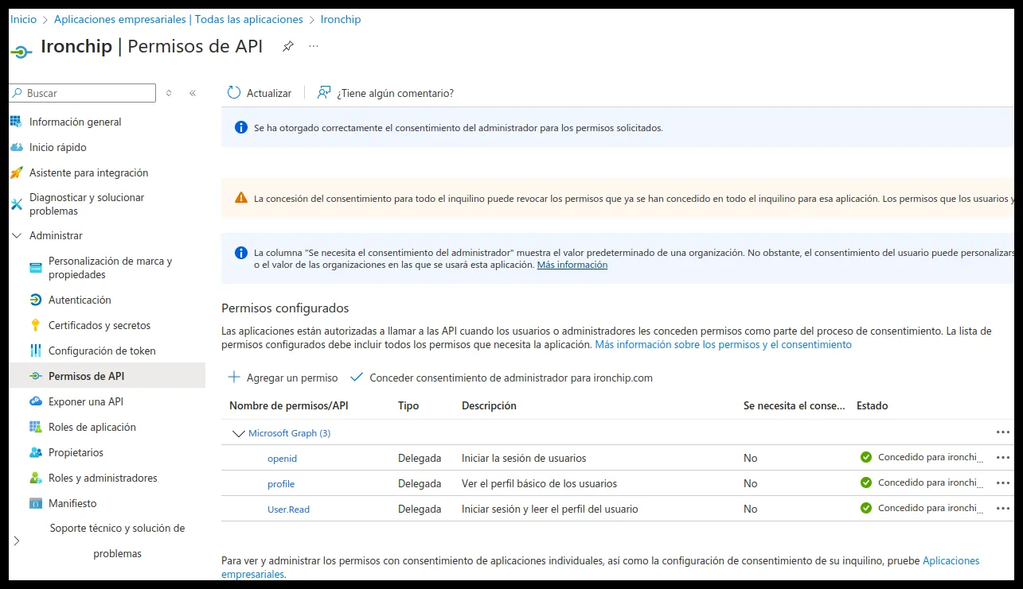Click the Diagnosticar y solucionar problemas icon
1023x589 pixels.
tap(16, 204)
